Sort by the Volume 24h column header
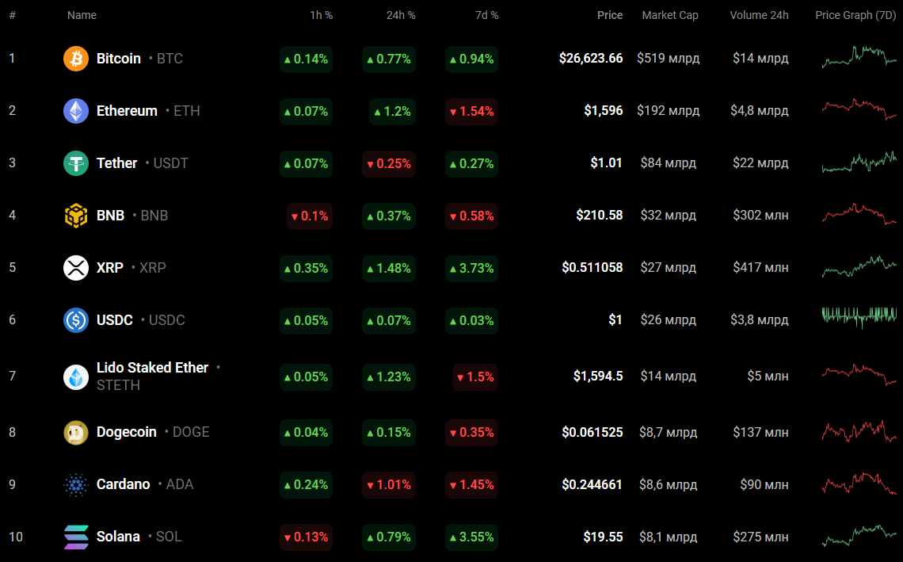 pos(759,16)
